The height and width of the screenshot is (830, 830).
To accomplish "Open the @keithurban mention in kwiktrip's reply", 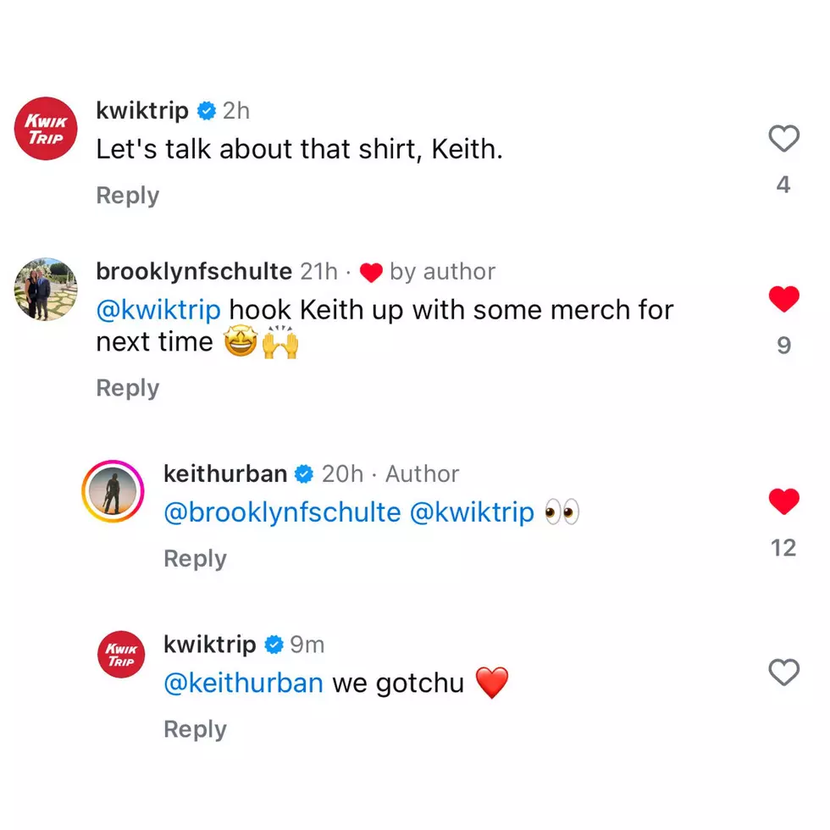I will pyautogui.click(x=244, y=683).
